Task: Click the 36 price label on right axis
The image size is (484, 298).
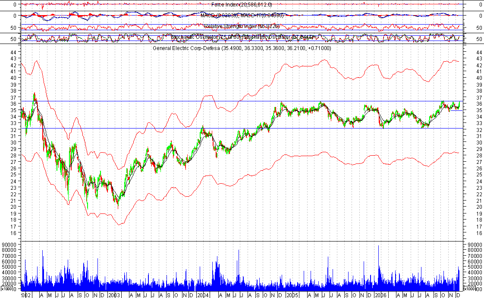Action: point(479,104)
